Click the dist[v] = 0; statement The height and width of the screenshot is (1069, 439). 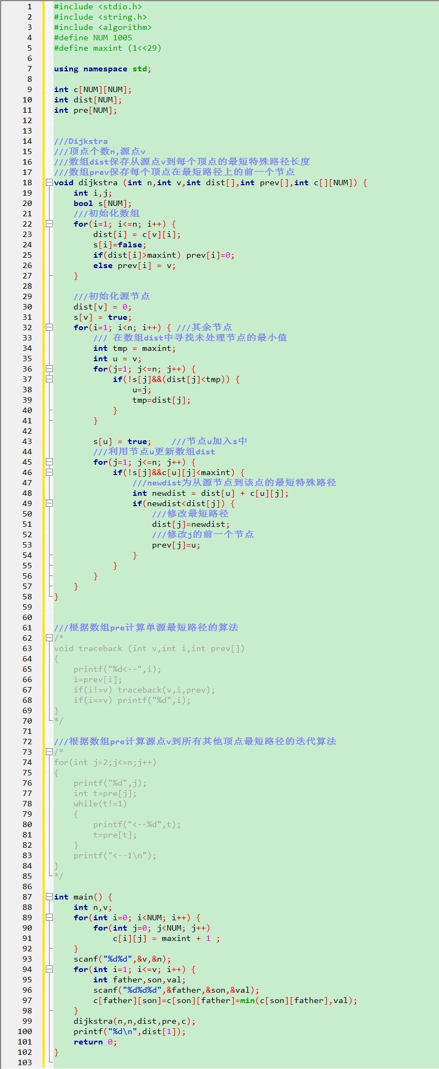[103, 307]
